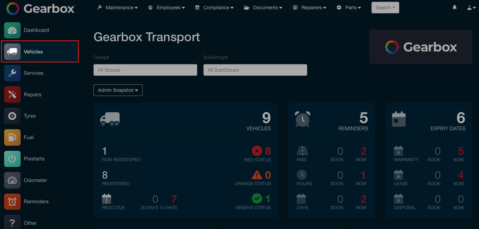Viewport: 479px width, 229px height.
Task: Open Fuel from the sidebar
Action: click(x=29, y=137)
